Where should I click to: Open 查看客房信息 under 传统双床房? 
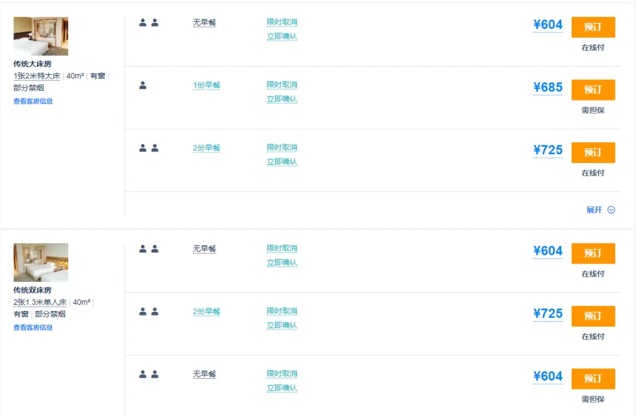[x=33, y=328]
